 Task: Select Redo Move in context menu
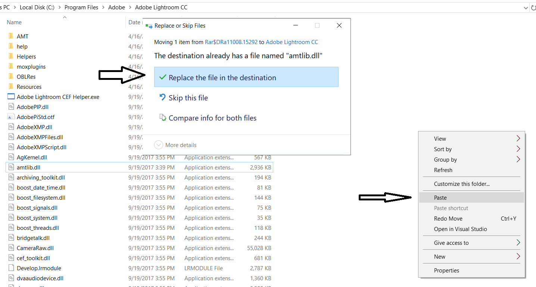click(472, 218)
